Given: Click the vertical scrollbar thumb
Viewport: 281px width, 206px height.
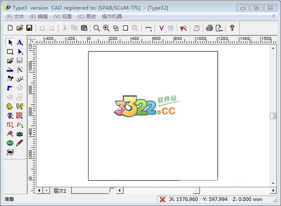Looking at the screenshot, I should [273, 116].
